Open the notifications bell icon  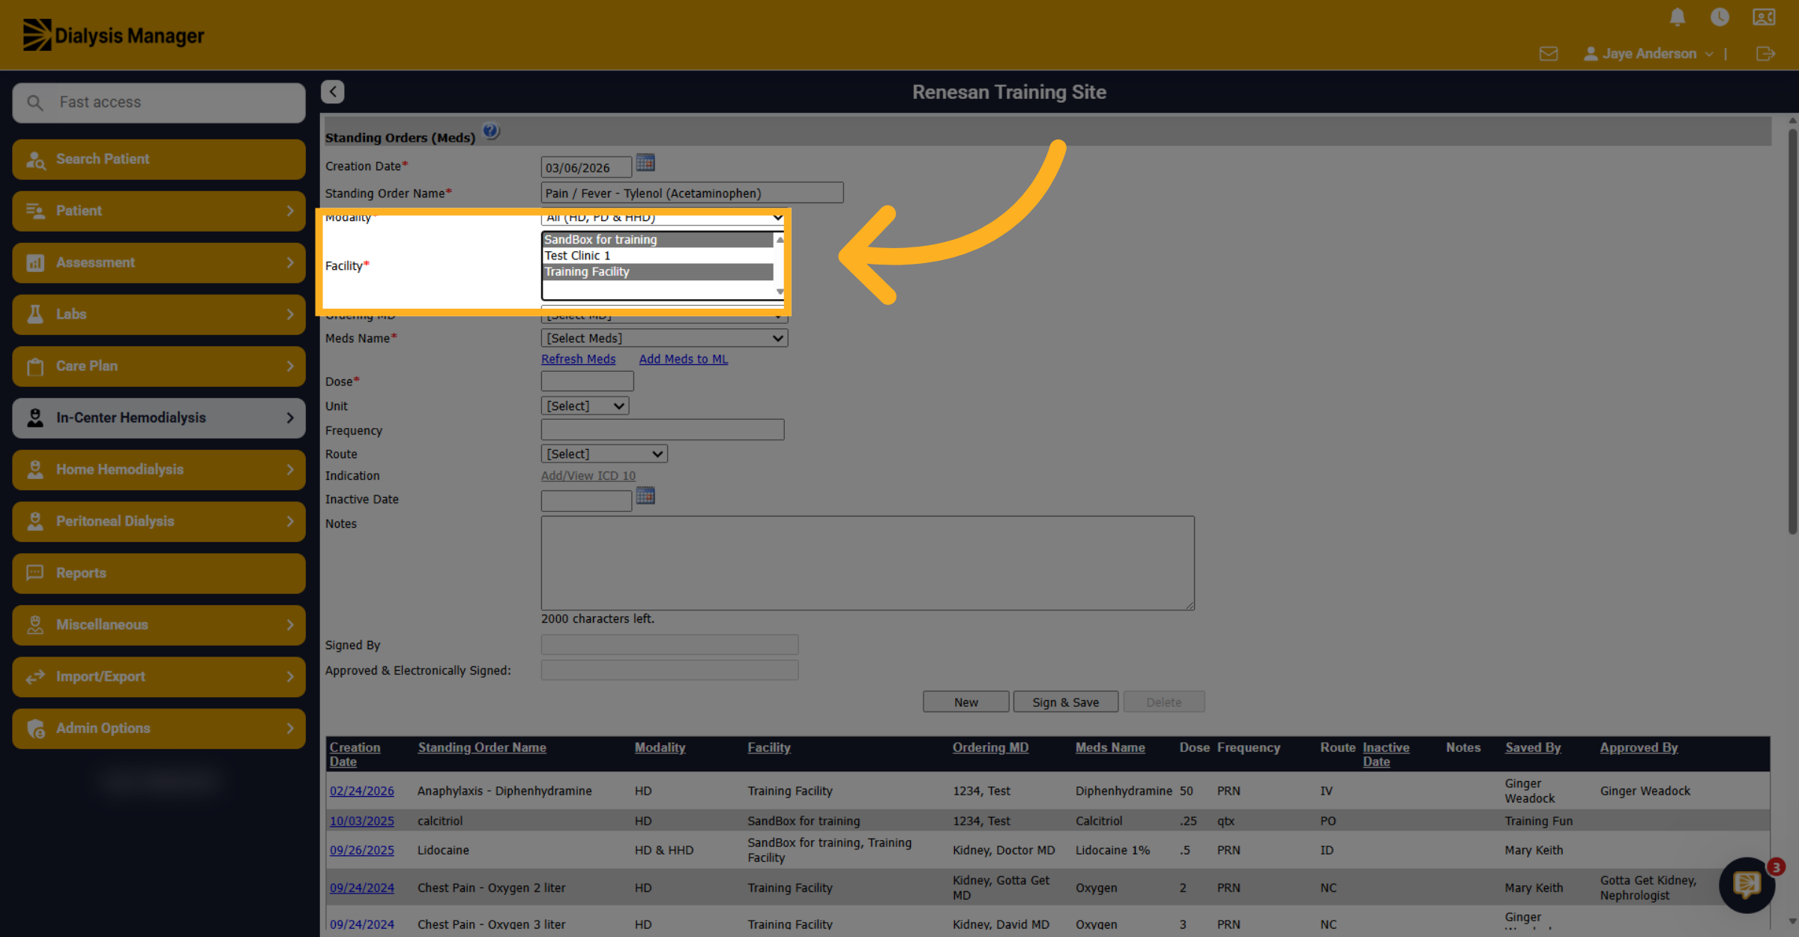point(1678,17)
